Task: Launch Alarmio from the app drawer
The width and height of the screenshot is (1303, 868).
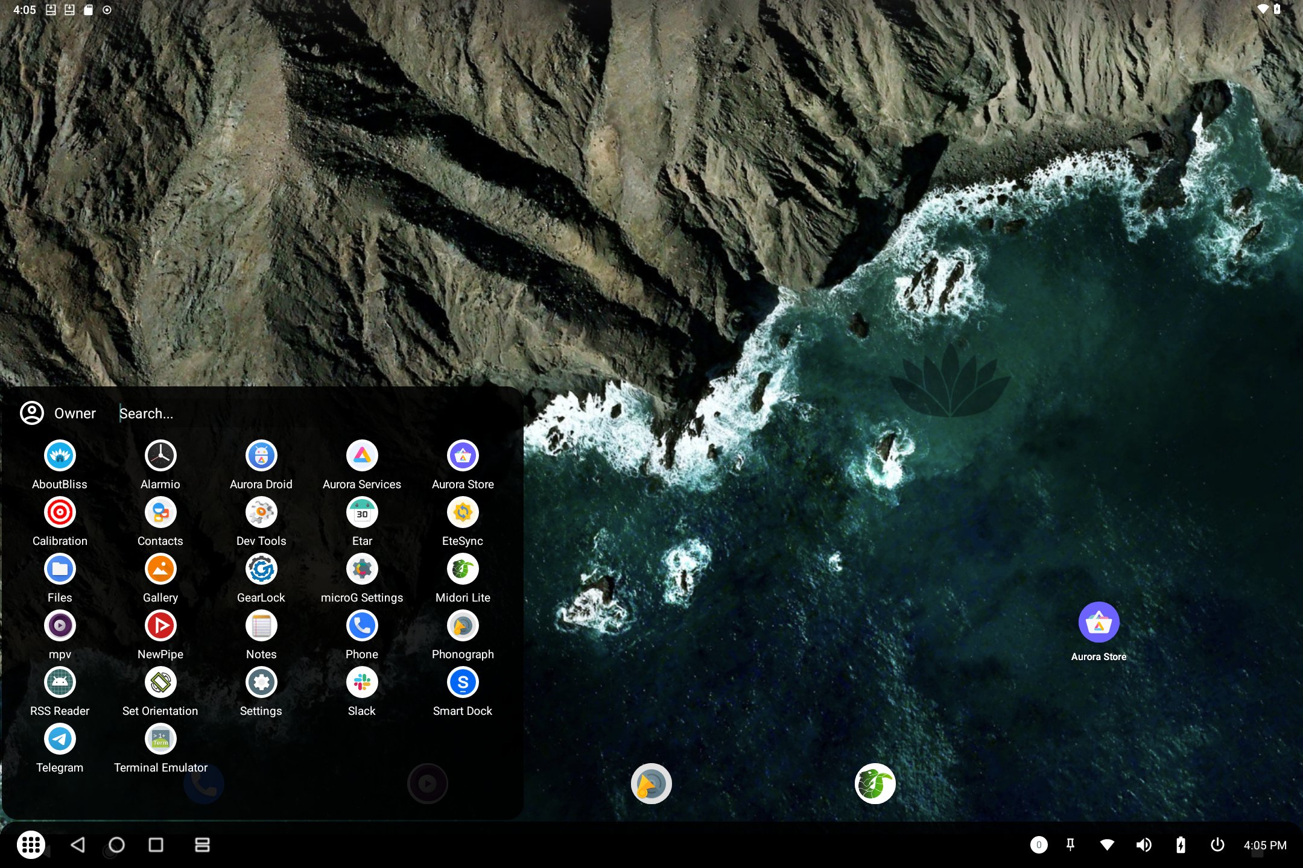Action: pos(160,455)
